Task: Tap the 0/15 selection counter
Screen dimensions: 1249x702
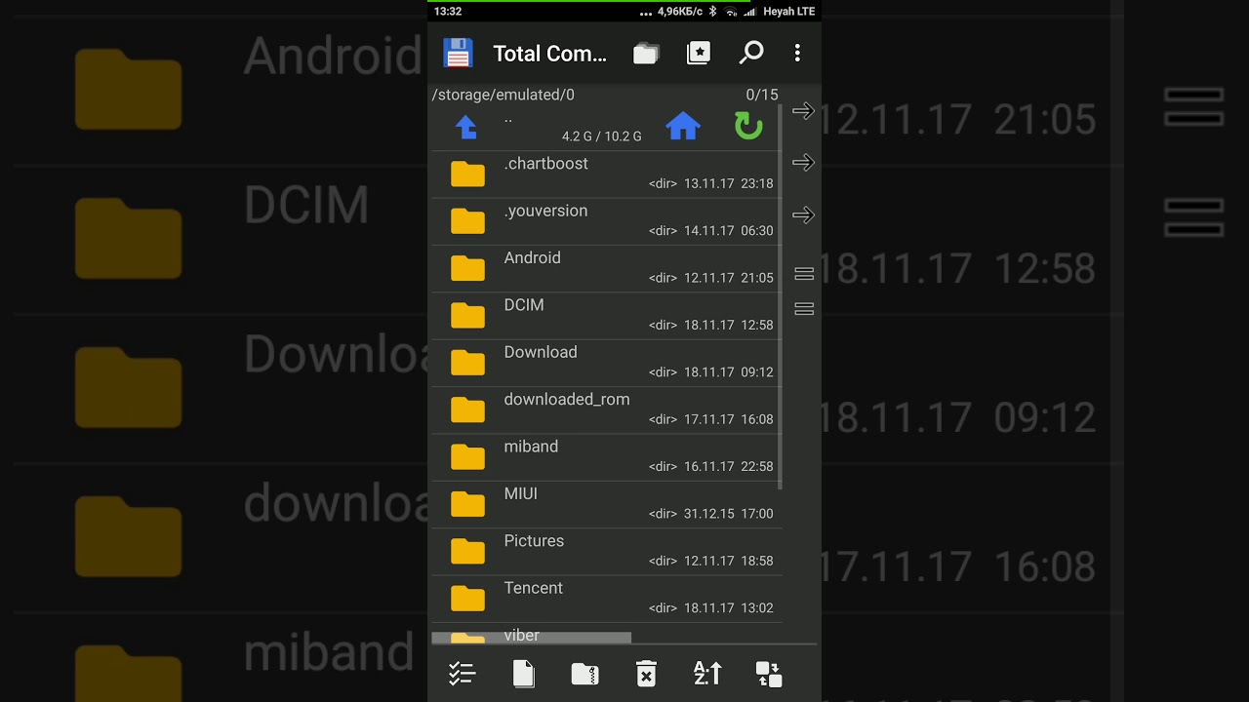Action: click(x=762, y=95)
